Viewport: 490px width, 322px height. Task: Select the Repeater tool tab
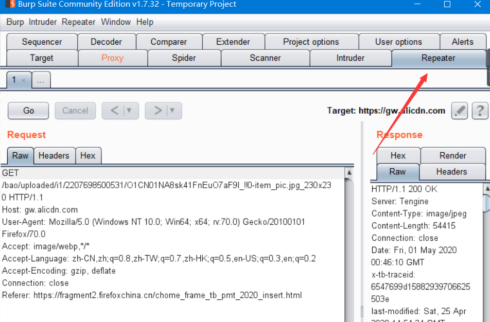(439, 58)
